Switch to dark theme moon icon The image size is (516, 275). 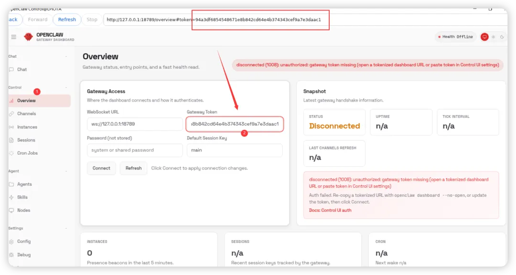(502, 37)
